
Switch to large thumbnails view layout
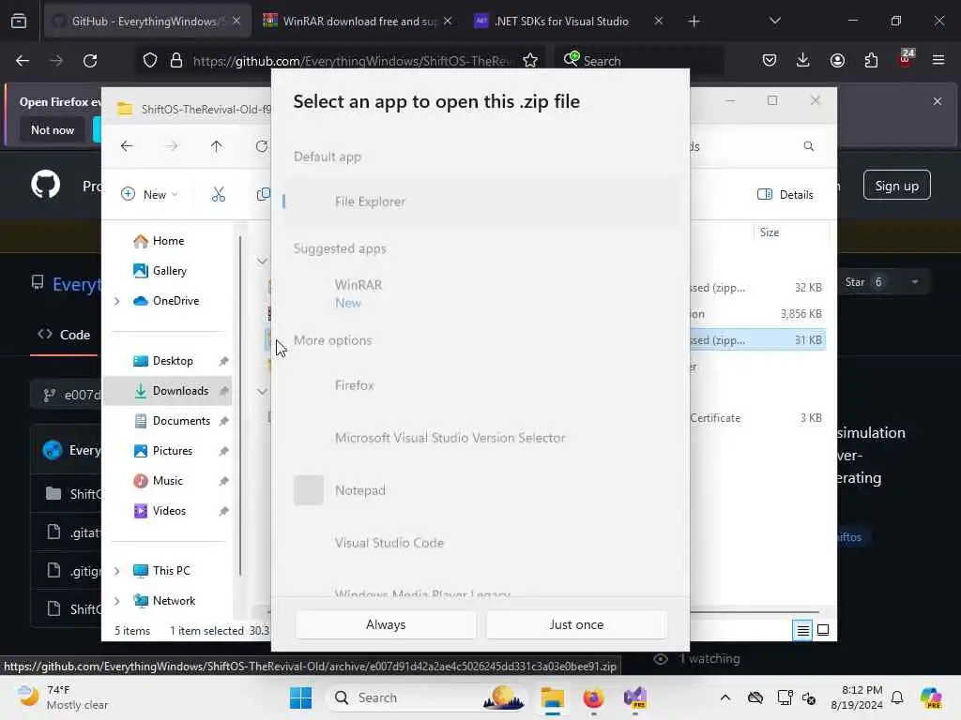823,630
